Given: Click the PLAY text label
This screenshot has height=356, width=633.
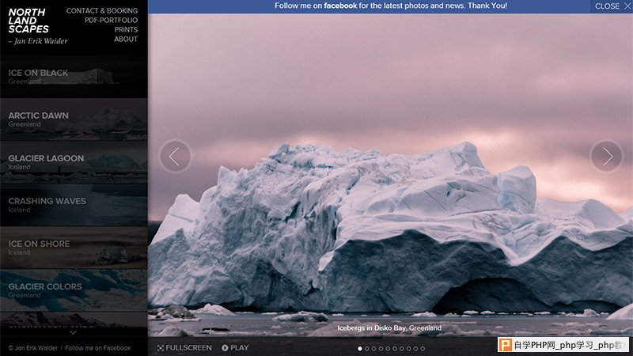Looking at the screenshot, I should pos(240,348).
